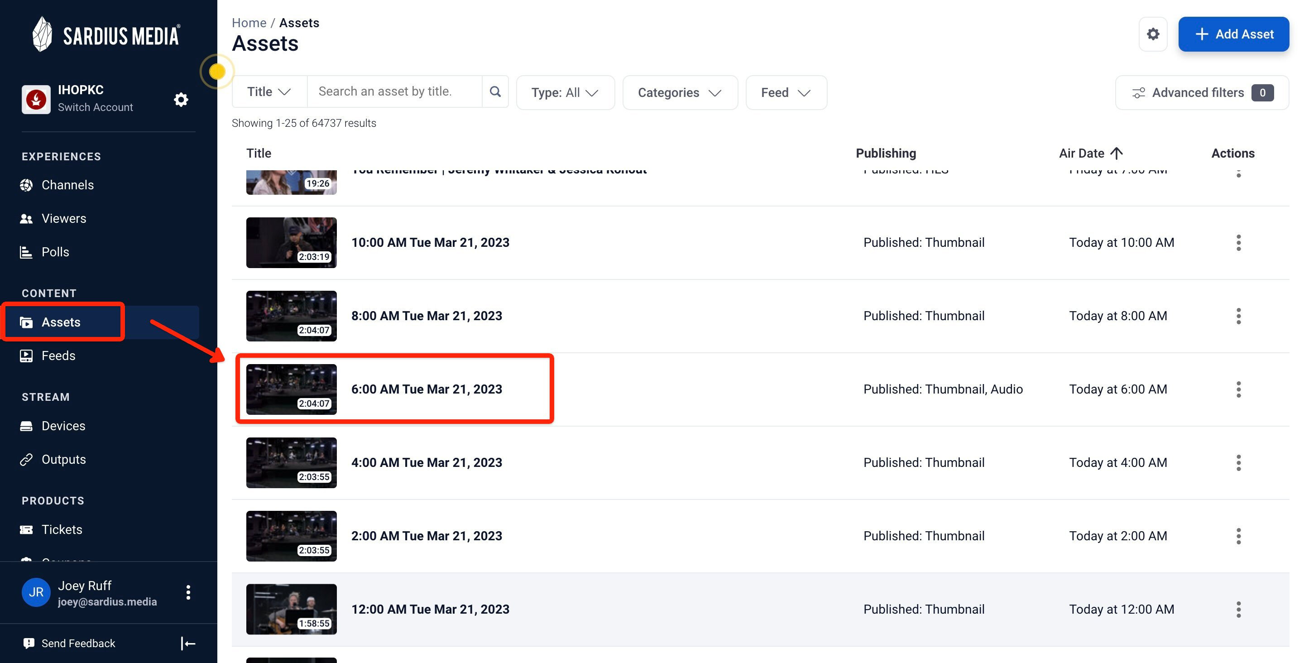
Task: Click the Add Asset button
Action: 1234,34
